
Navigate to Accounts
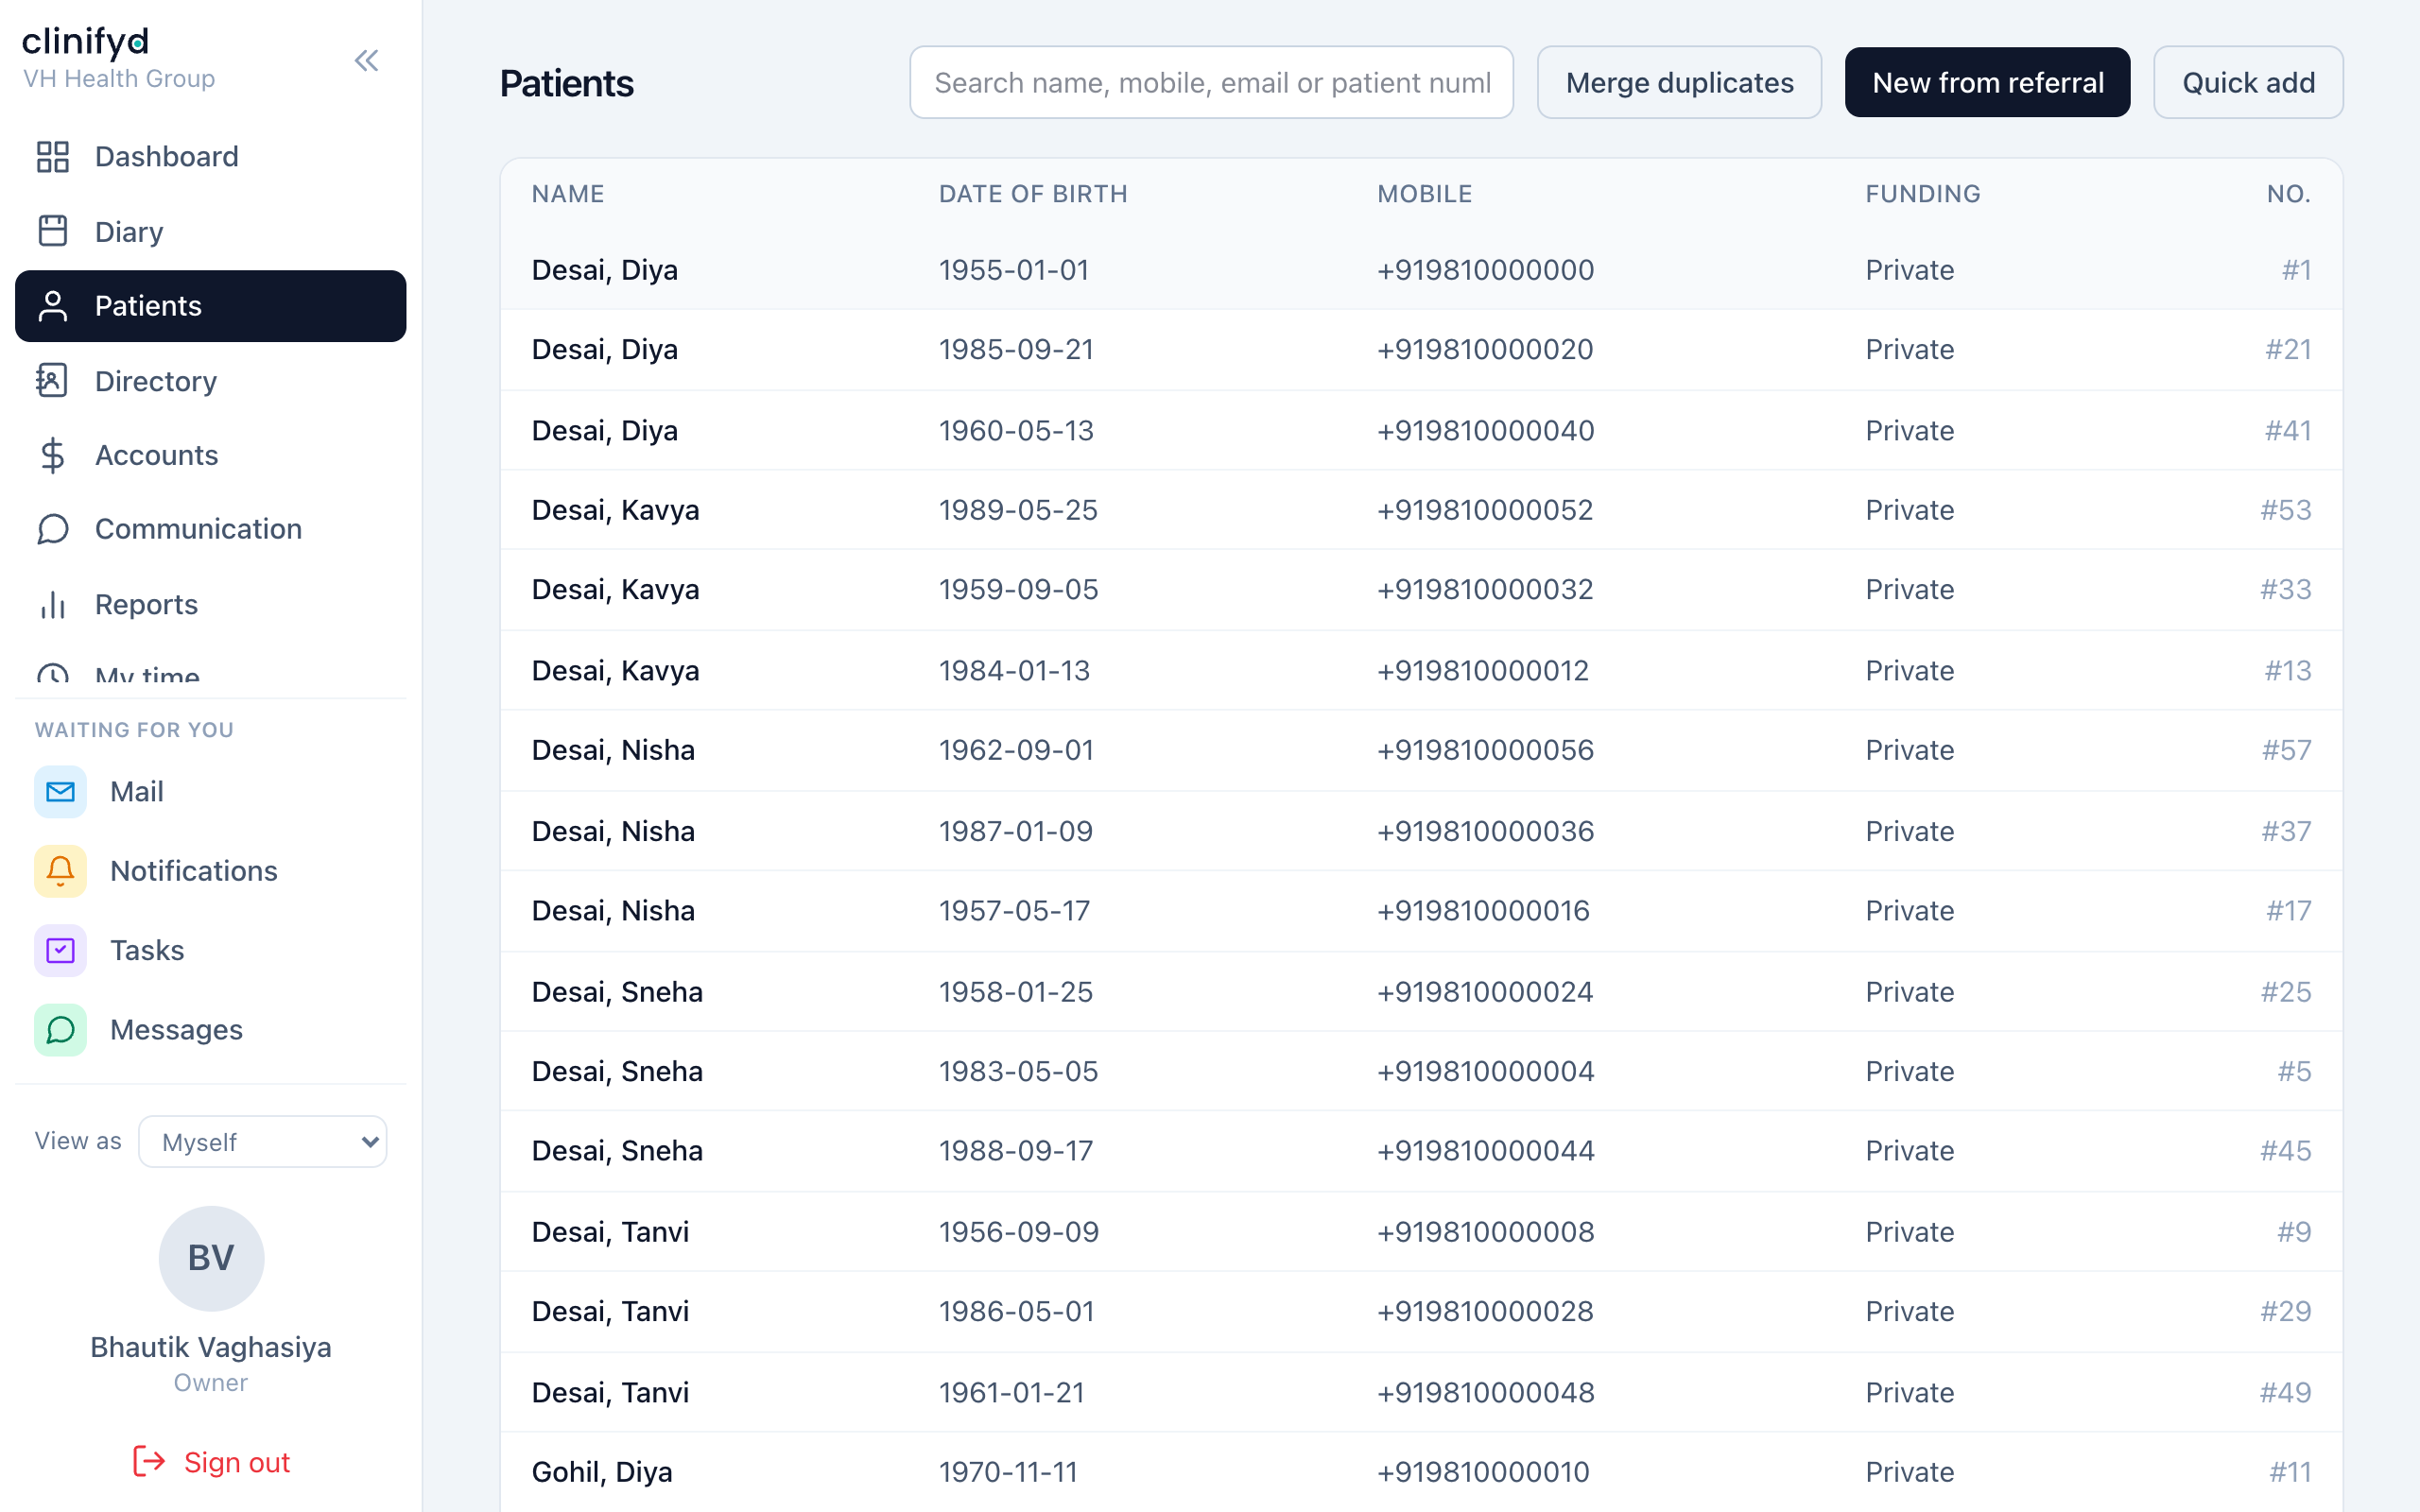[211, 455]
